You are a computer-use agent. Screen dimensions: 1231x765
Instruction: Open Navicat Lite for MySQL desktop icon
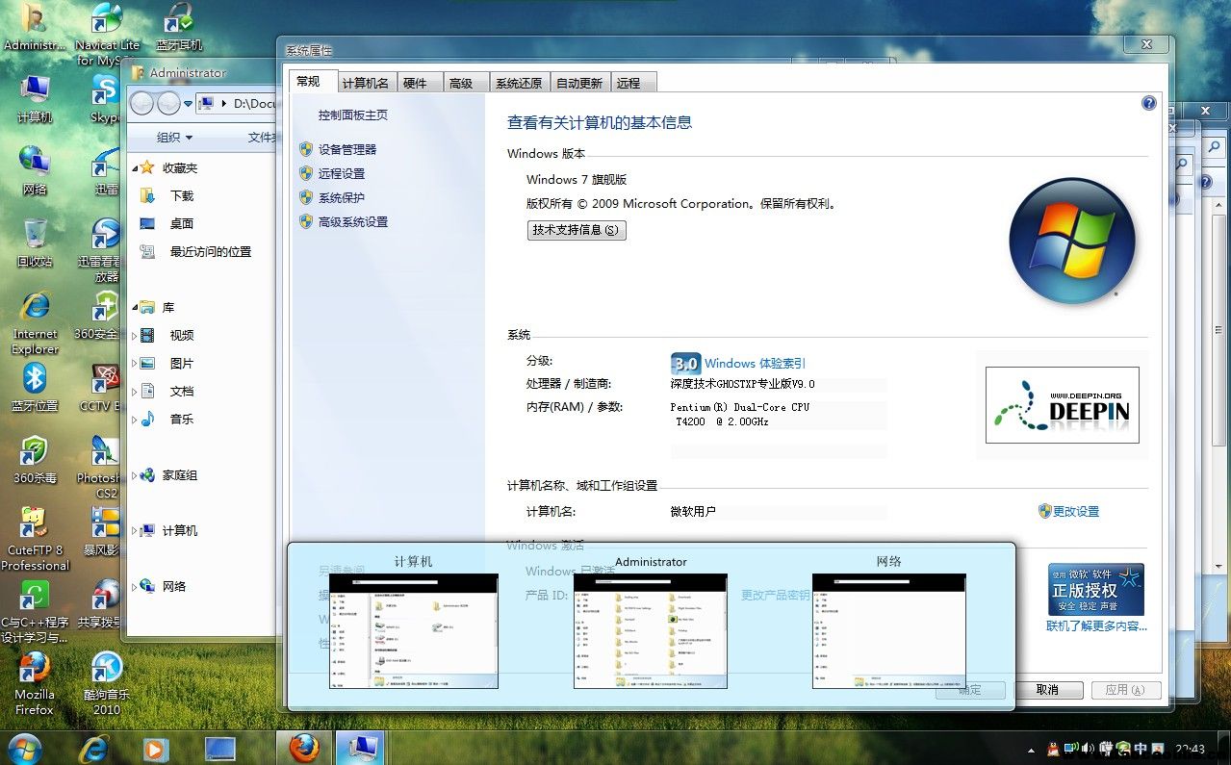coord(107,21)
